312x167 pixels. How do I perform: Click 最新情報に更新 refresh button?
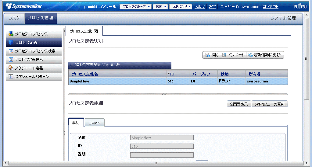coord(265,55)
